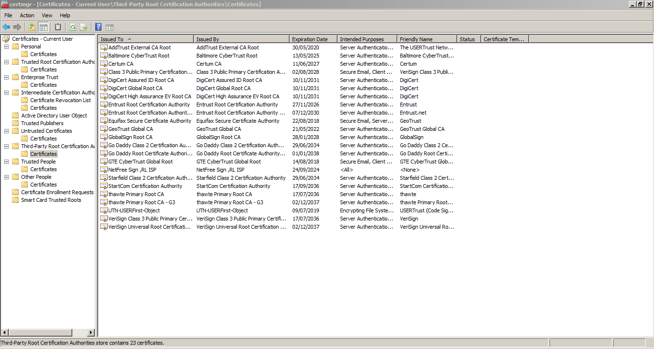
Task: Select Certificates under Untrusted Certificates
Action: tap(44, 139)
